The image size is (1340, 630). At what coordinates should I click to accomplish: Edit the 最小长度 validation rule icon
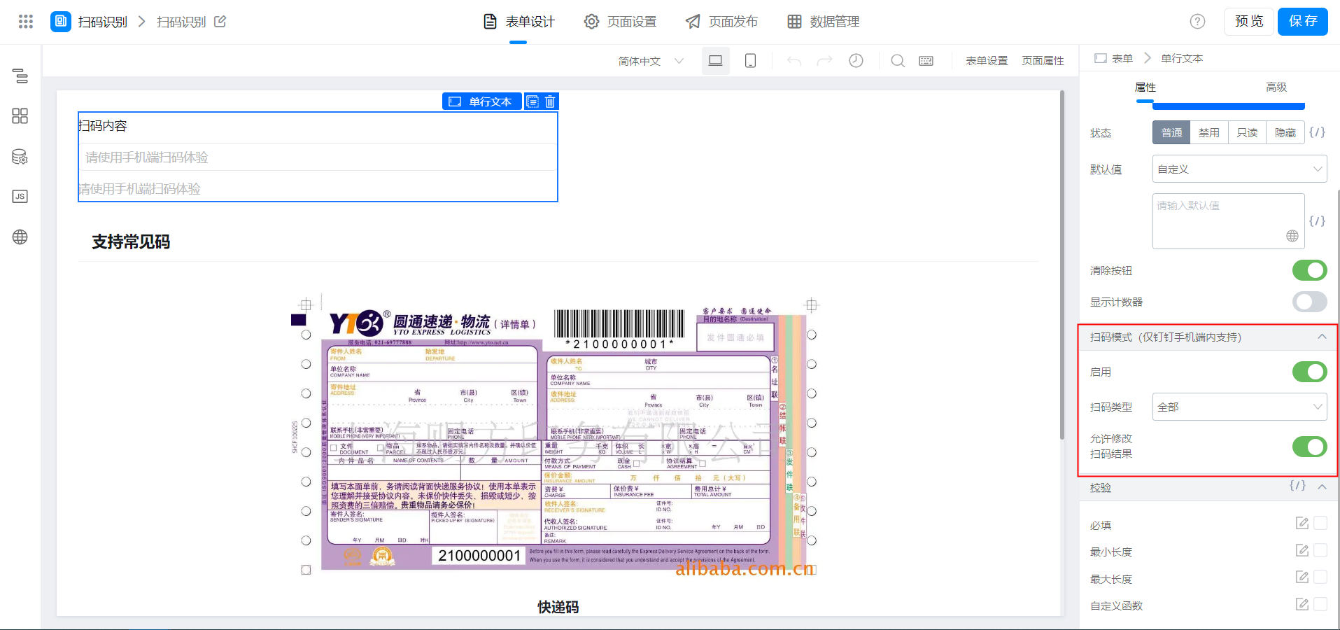pyautogui.click(x=1302, y=550)
